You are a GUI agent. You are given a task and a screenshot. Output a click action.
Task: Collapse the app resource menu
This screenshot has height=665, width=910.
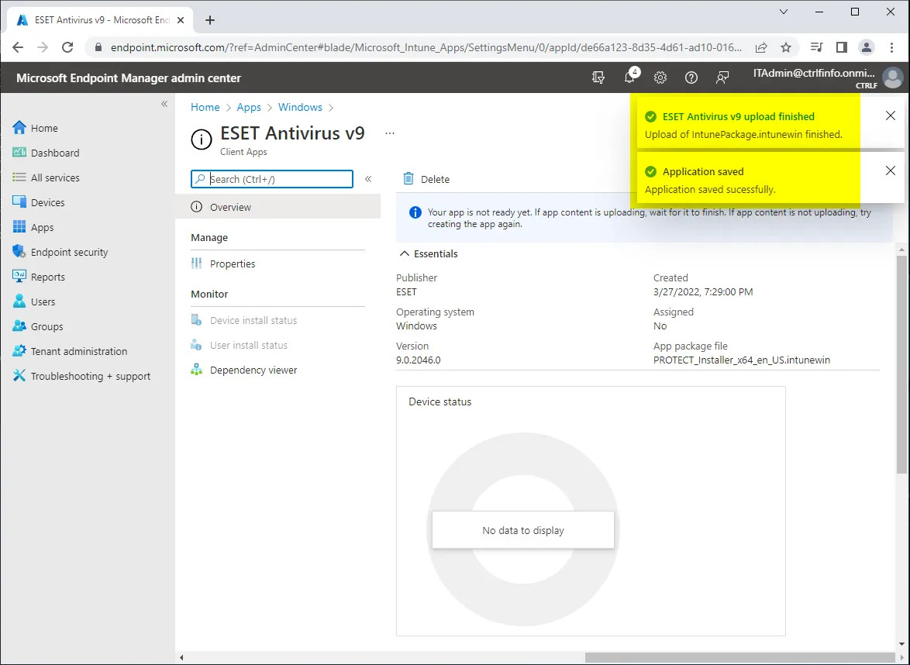pyautogui.click(x=368, y=179)
